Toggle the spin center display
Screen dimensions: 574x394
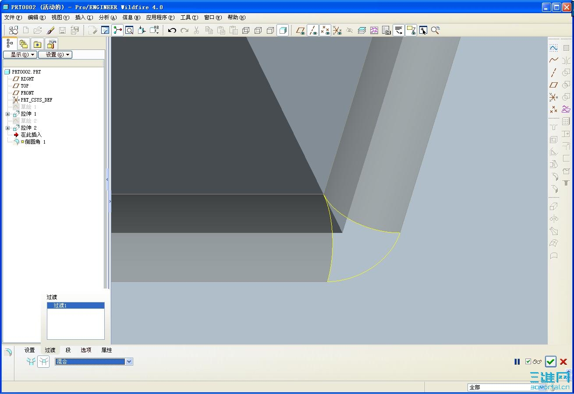(117, 30)
